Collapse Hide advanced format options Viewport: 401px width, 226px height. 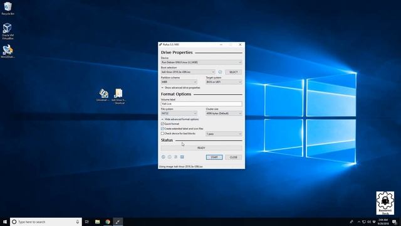click(180, 119)
